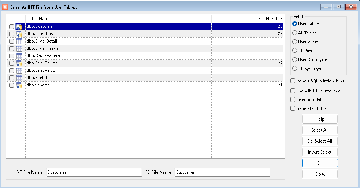The width and height of the screenshot is (360, 188).
Task: Click the dialog title bar app icon
Action: (5, 7)
